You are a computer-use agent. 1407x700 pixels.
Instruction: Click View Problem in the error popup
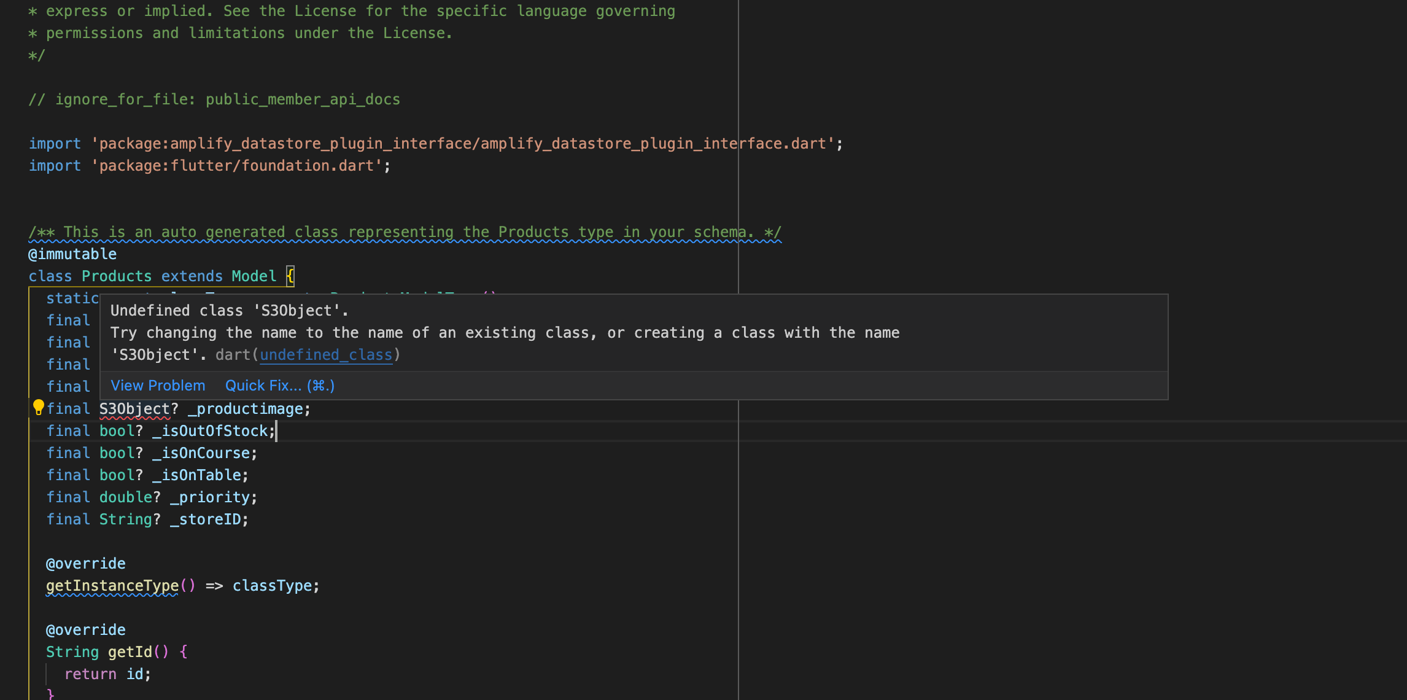pyautogui.click(x=157, y=385)
